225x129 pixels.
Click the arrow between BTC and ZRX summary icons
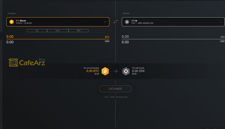pos(115,71)
